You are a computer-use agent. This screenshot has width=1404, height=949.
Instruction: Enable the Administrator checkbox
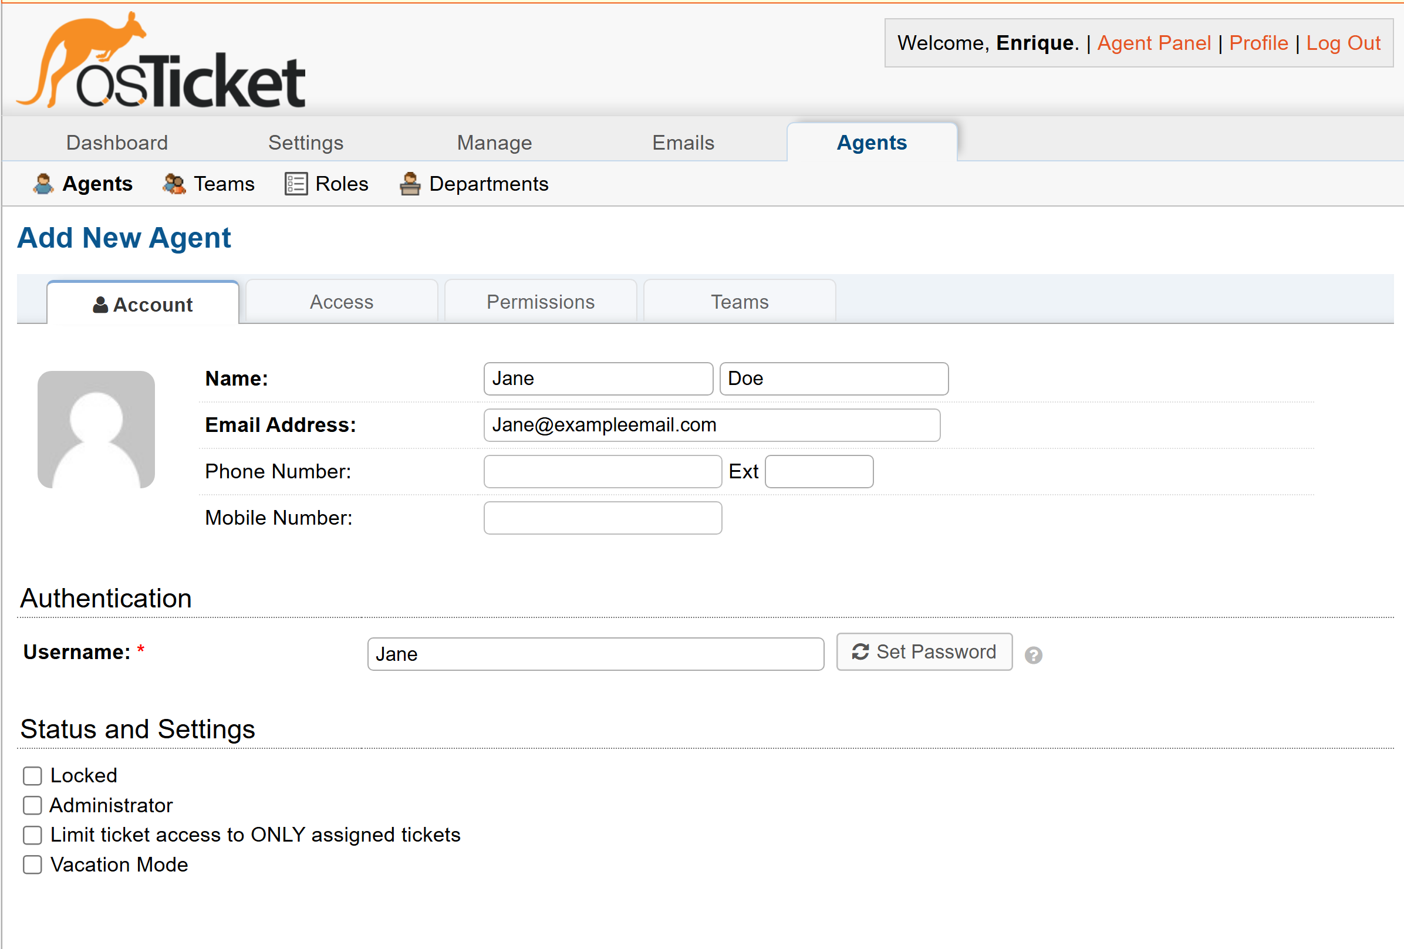(x=33, y=805)
